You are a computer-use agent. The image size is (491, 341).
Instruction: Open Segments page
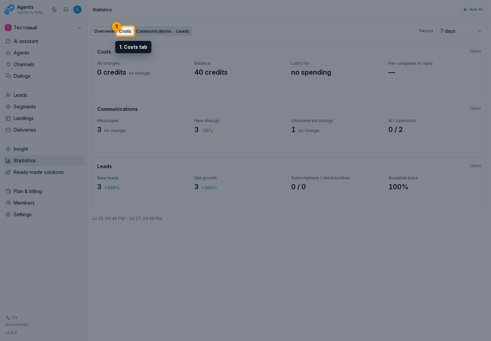coord(43,107)
